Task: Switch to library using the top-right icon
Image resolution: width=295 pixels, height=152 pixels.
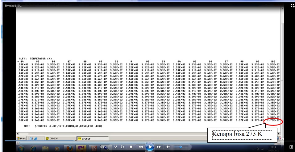Action: tap(293, 6)
